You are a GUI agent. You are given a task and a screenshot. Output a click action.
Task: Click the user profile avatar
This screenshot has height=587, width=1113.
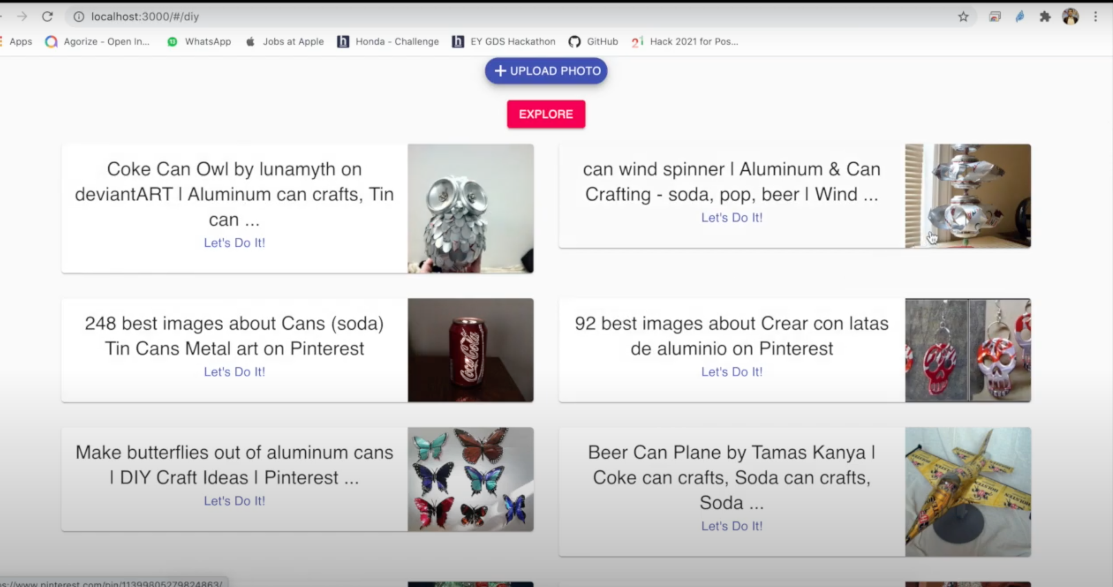point(1070,17)
